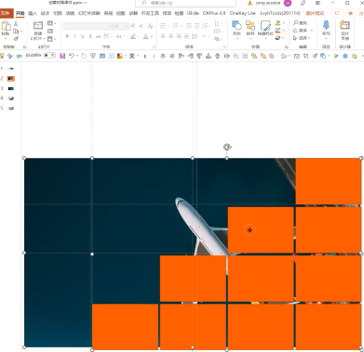Expand the font color dropdown arrow
This screenshot has width=364, height=352.
152,36
